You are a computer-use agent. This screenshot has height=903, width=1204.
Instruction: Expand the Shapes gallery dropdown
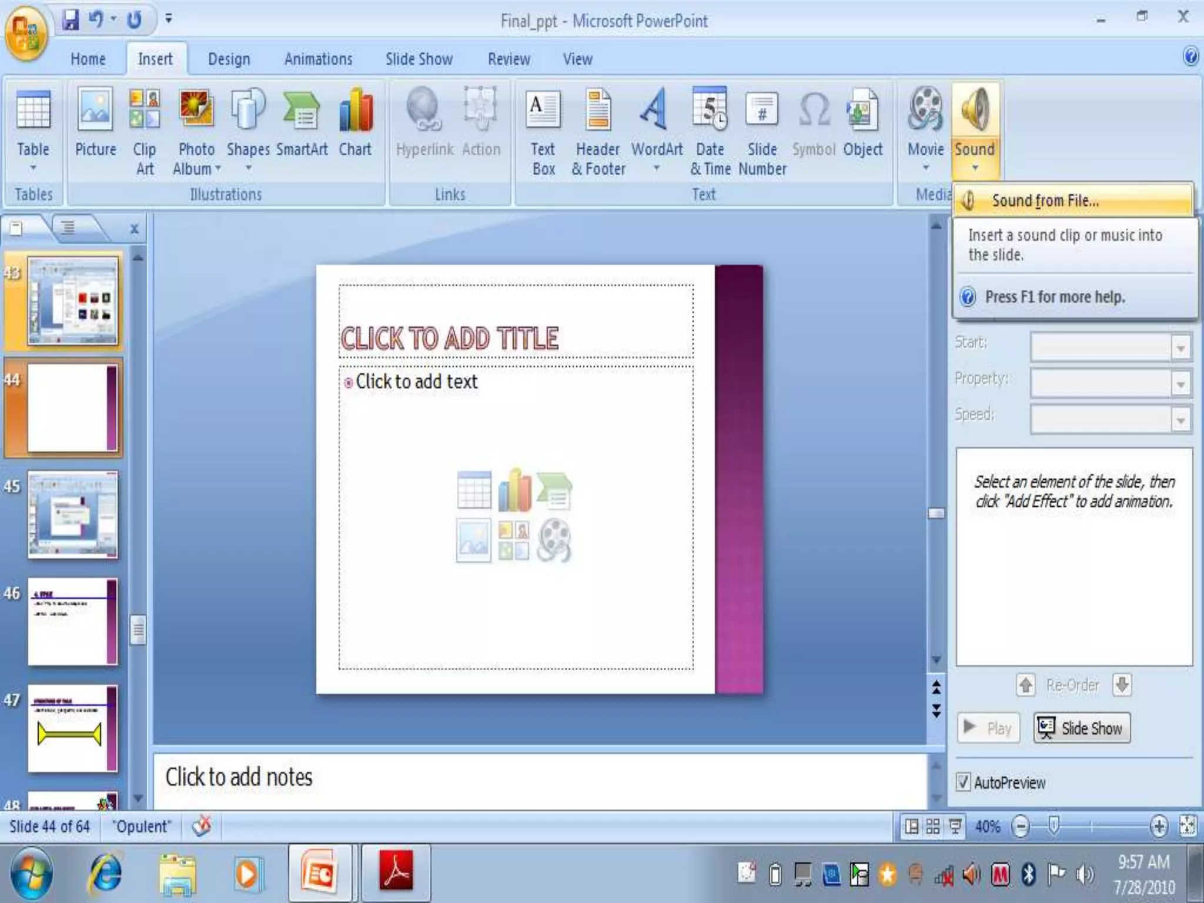click(x=248, y=168)
